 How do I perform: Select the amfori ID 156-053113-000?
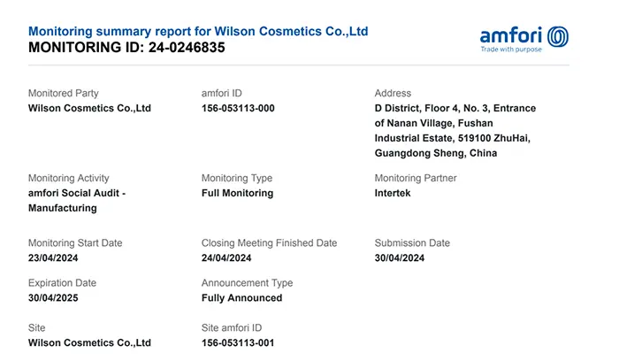238,108
